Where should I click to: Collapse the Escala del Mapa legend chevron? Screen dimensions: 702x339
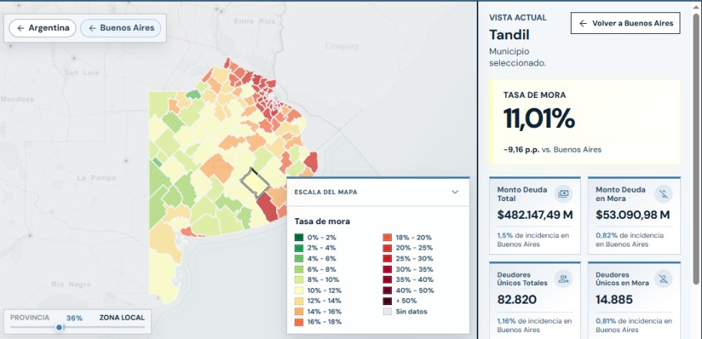[455, 192]
